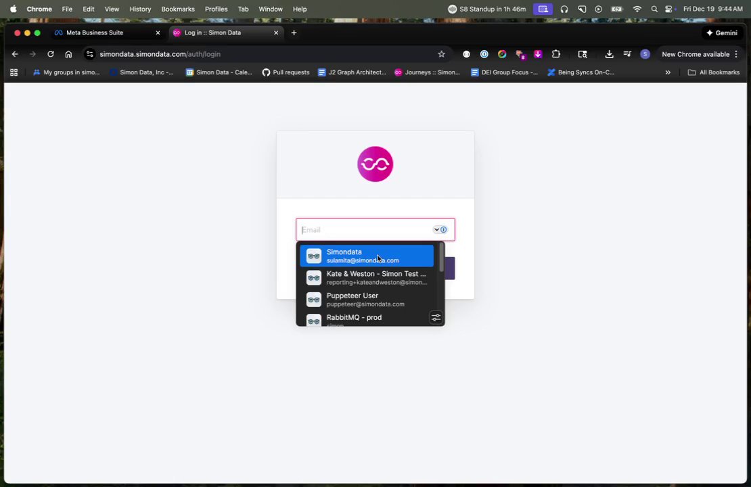Open Simon Data - Cale... bookmark
The image size is (751, 487).
(219, 72)
